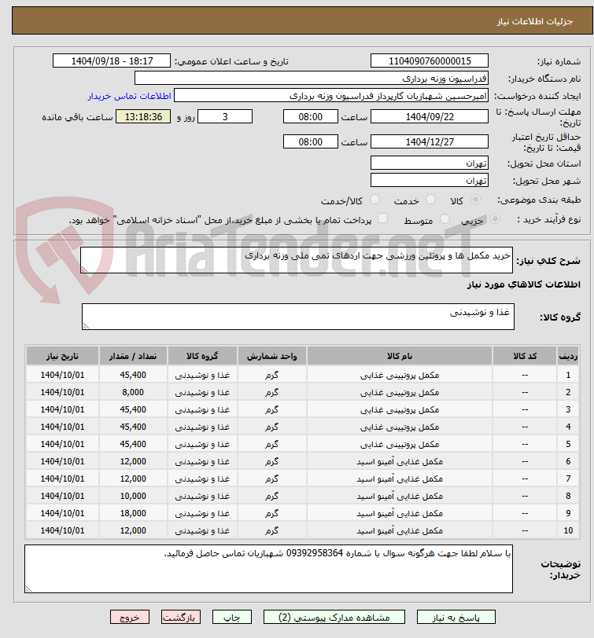Click product name in row 3
This screenshot has width=594, height=638.
click(399, 409)
